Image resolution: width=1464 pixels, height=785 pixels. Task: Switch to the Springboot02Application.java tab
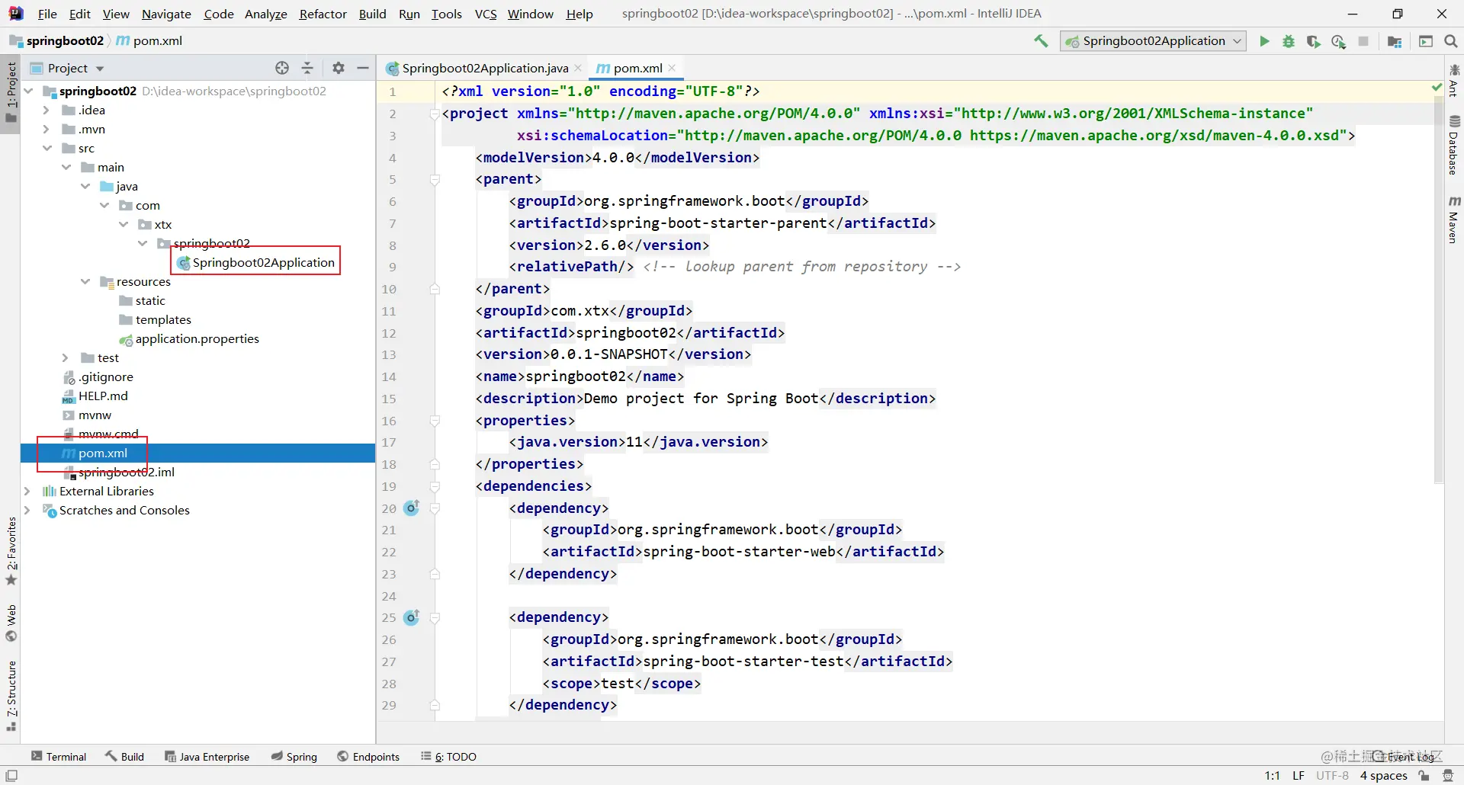484,68
